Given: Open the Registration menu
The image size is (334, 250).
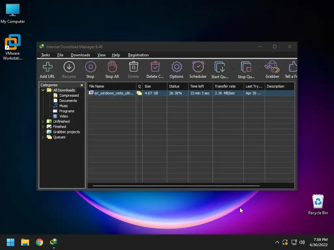Looking at the screenshot, I should [138, 55].
